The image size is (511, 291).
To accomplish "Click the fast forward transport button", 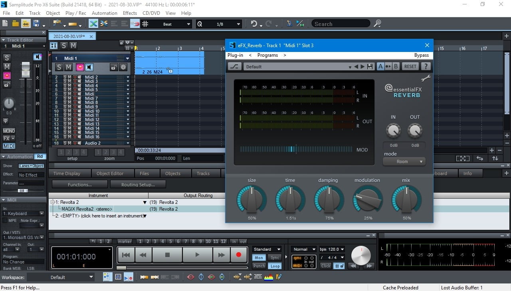I will [221, 255].
